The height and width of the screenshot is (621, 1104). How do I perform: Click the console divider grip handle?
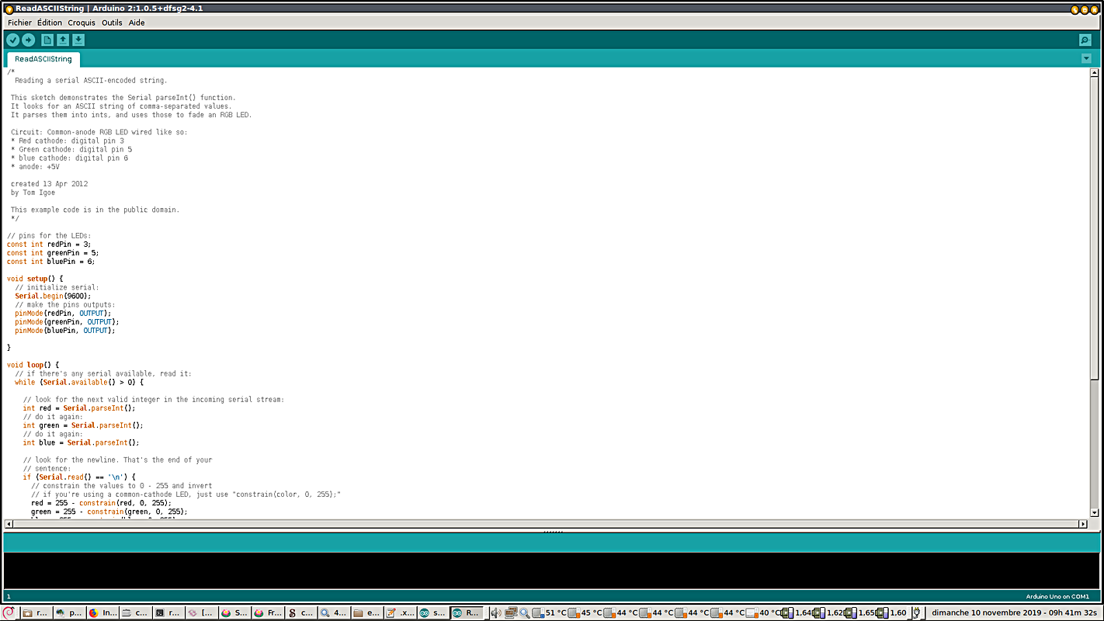click(552, 532)
